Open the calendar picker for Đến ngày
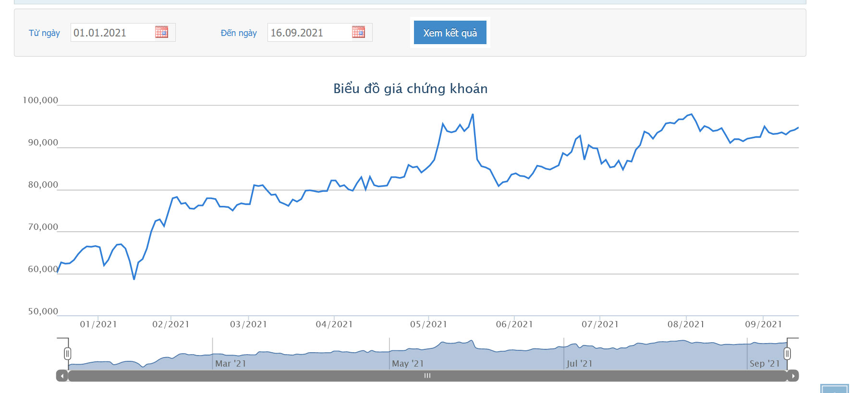The height and width of the screenshot is (393, 863). point(358,32)
